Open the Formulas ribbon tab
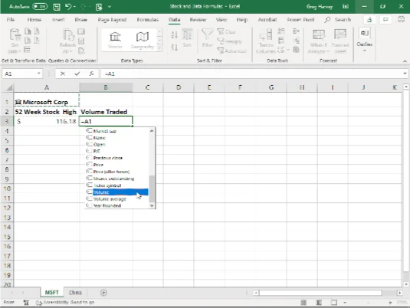 [148, 20]
